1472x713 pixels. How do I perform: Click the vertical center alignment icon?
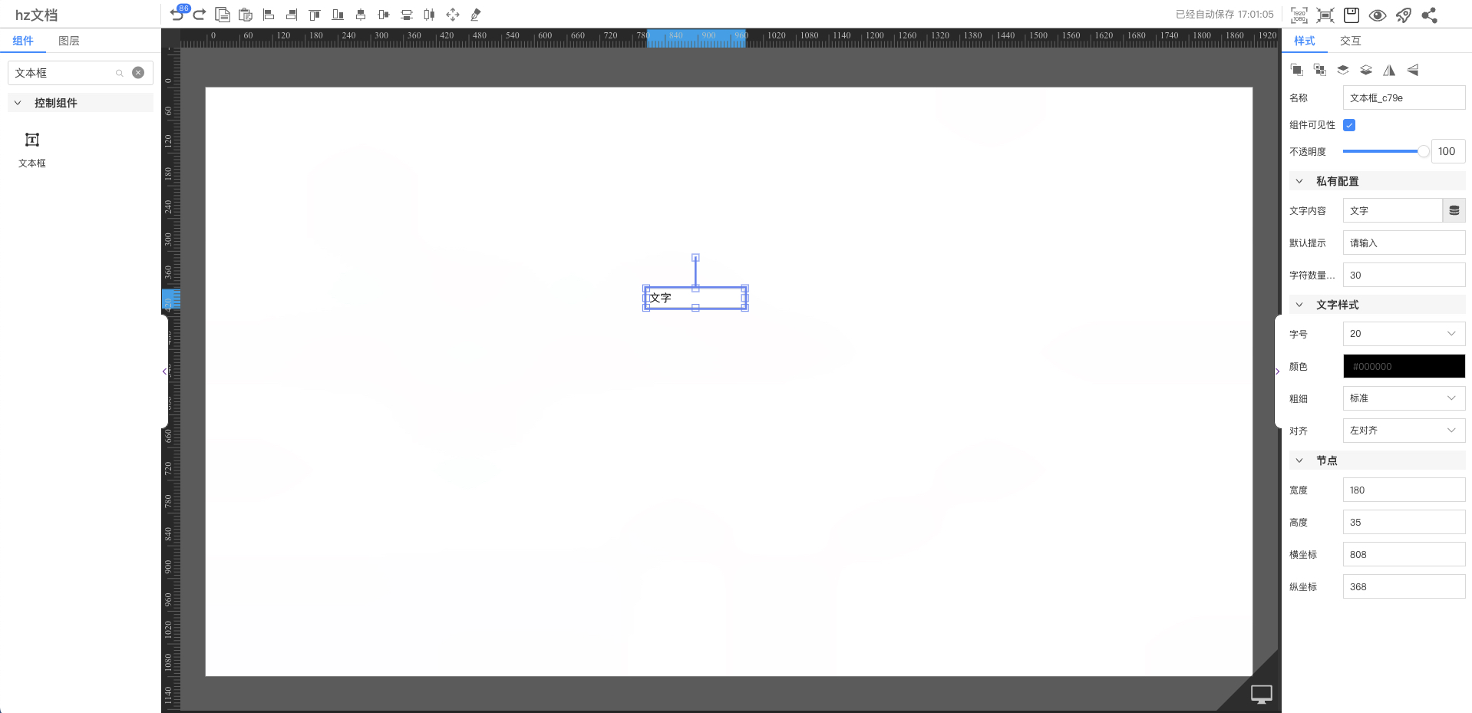tap(384, 15)
